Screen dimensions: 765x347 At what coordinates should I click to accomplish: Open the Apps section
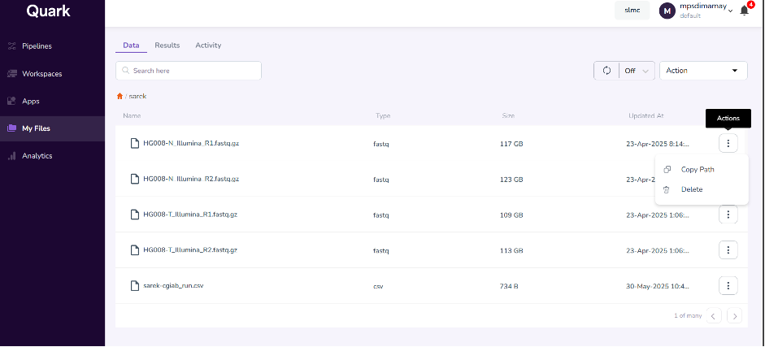[31, 102]
